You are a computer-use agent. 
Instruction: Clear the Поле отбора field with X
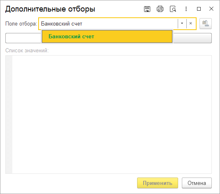pyautogui.click(x=190, y=23)
